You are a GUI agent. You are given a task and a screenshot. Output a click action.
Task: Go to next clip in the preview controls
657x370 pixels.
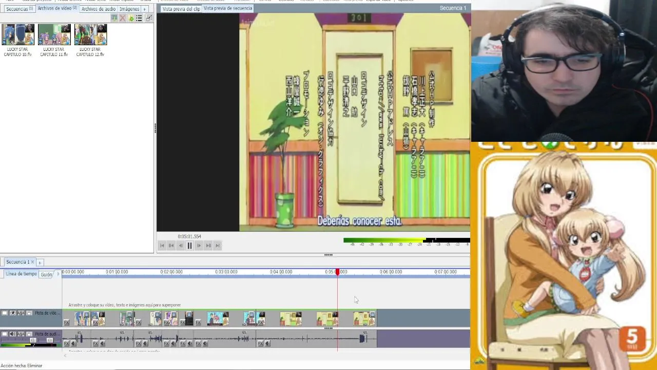(x=208, y=246)
